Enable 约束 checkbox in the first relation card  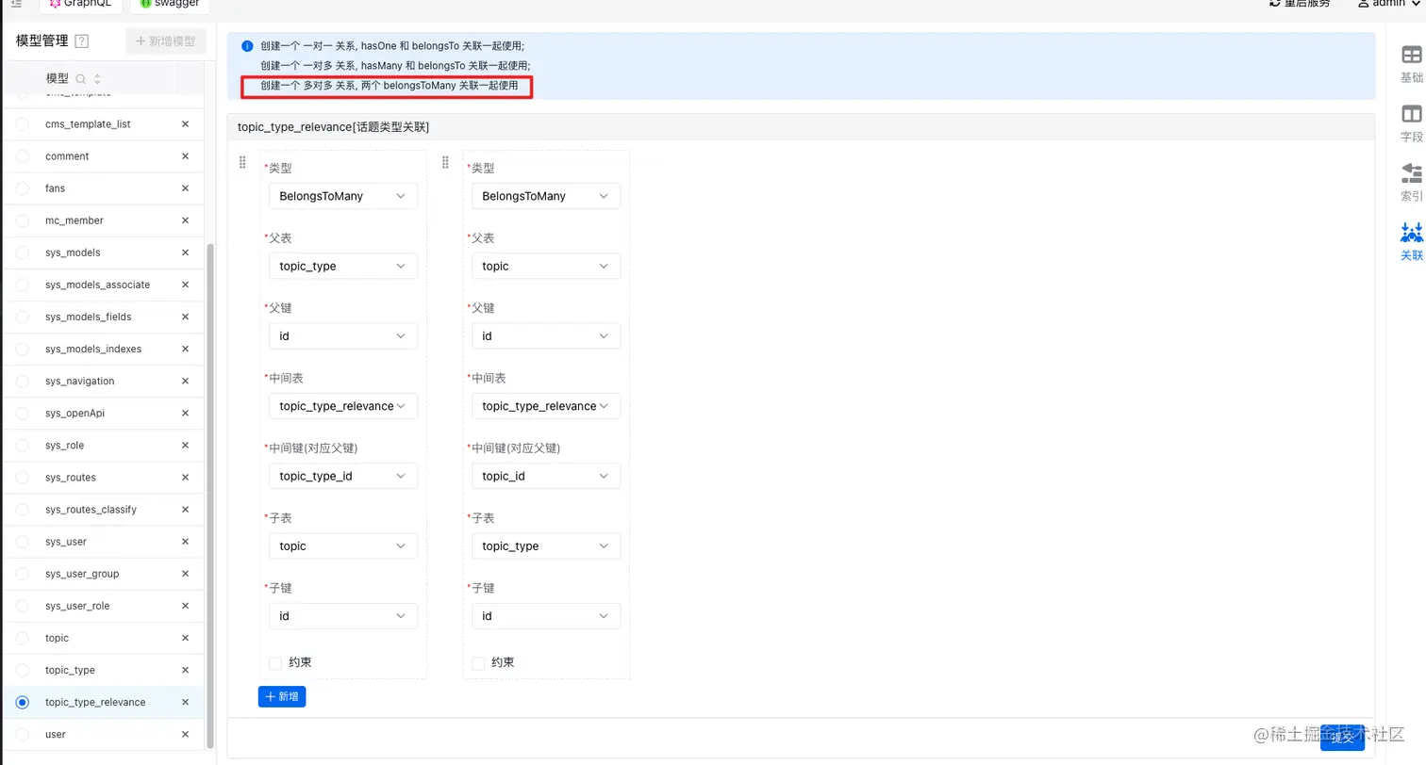(x=275, y=663)
